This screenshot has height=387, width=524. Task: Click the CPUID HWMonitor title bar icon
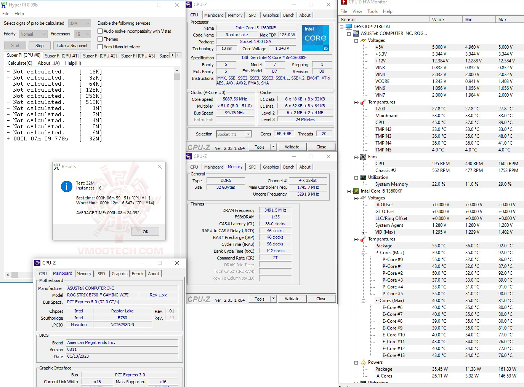click(344, 2)
